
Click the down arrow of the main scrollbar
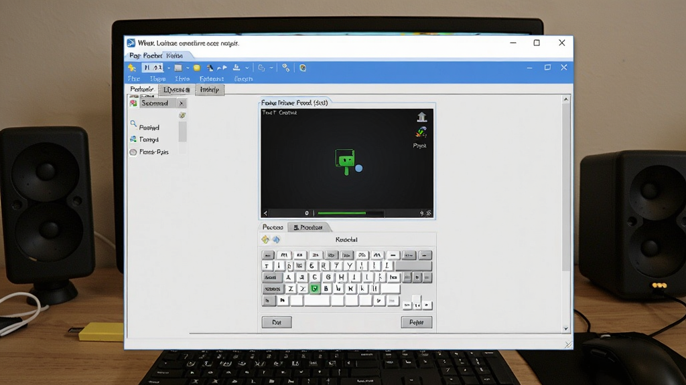[565, 328]
